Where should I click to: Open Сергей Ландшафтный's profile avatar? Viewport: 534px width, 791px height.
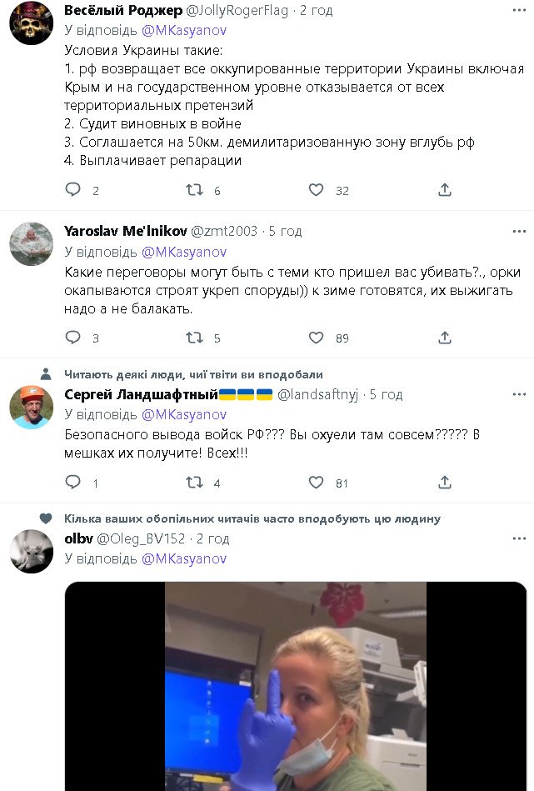(x=32, y=407)
